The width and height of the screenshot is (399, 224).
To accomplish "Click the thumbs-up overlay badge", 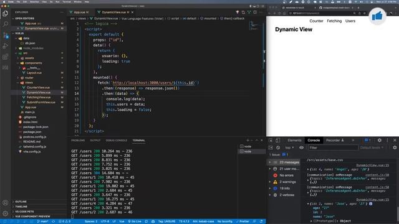I will 377,16.
